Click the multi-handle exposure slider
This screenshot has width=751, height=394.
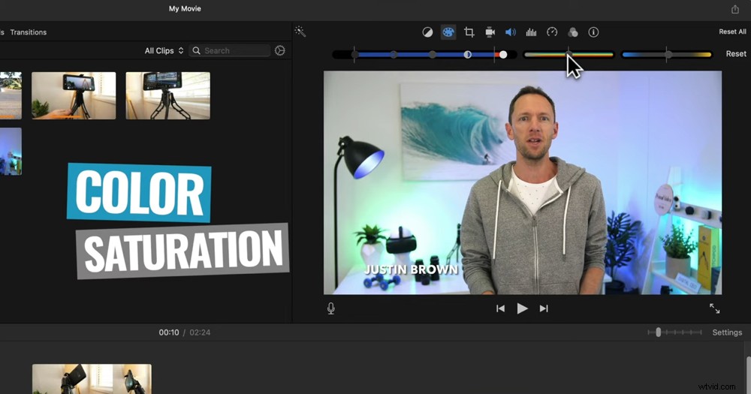(424, 55)
